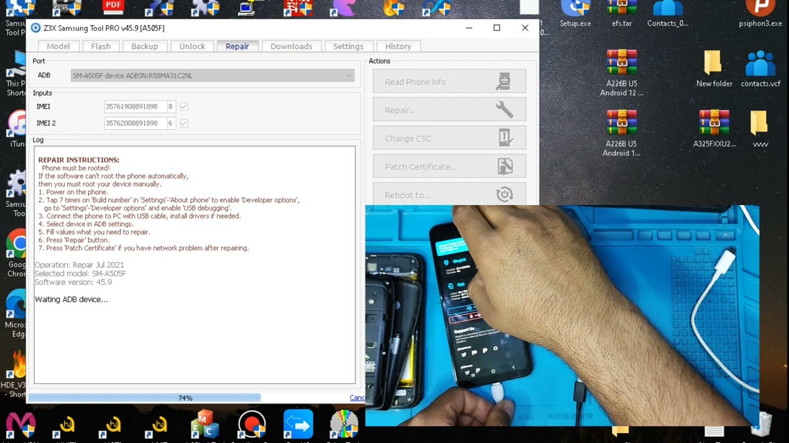Click the 'Actions' panel label
This screenshot has width=789, height=443.
[x=380, y=61]
